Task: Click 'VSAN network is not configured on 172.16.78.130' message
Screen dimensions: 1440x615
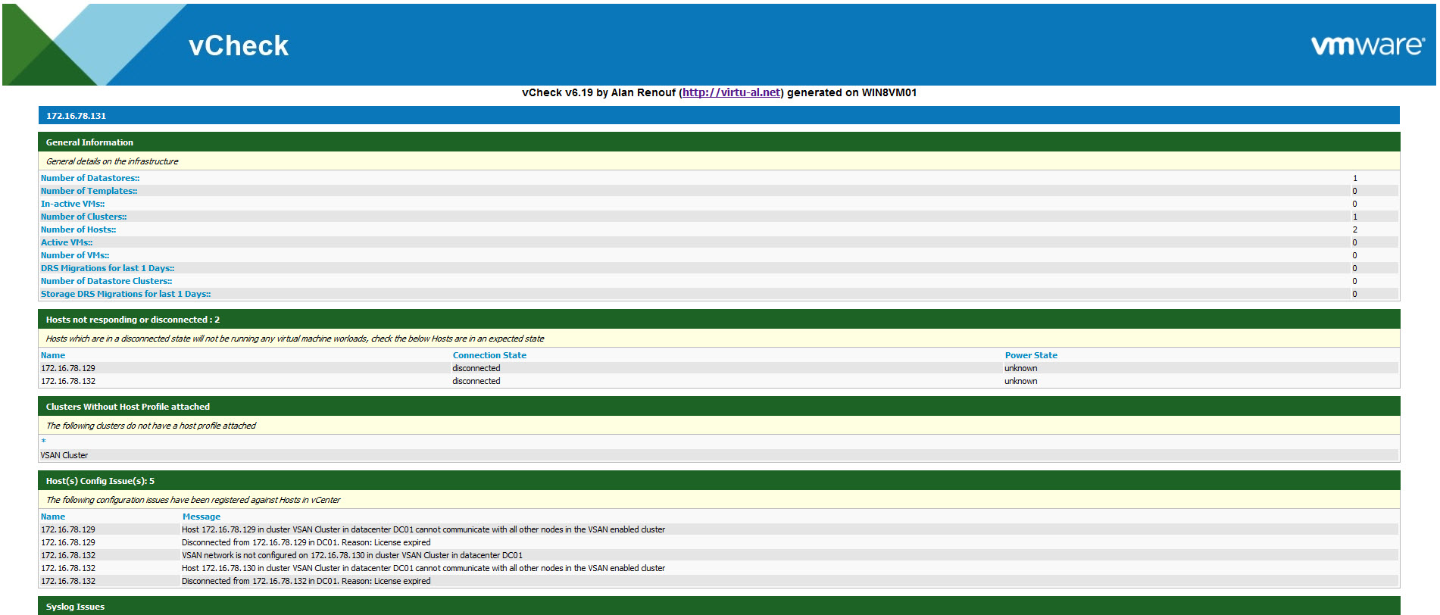Action: 352,556
